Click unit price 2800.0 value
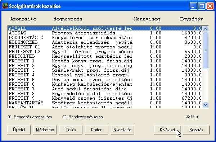Image resolution: width=216 pixels, height=142 pixels. 193,56
